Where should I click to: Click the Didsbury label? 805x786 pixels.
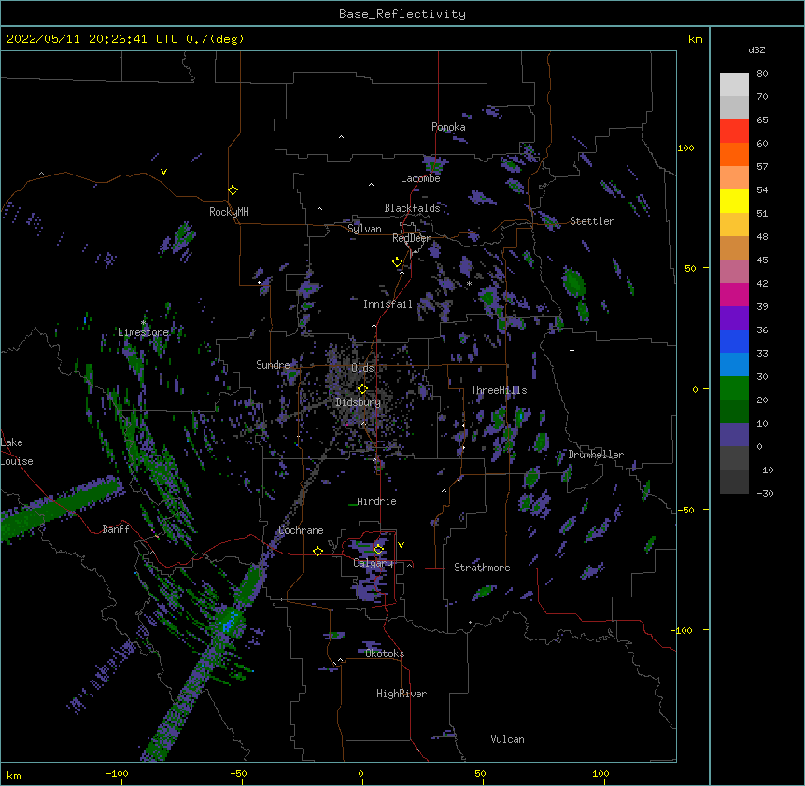pos(359,402)
